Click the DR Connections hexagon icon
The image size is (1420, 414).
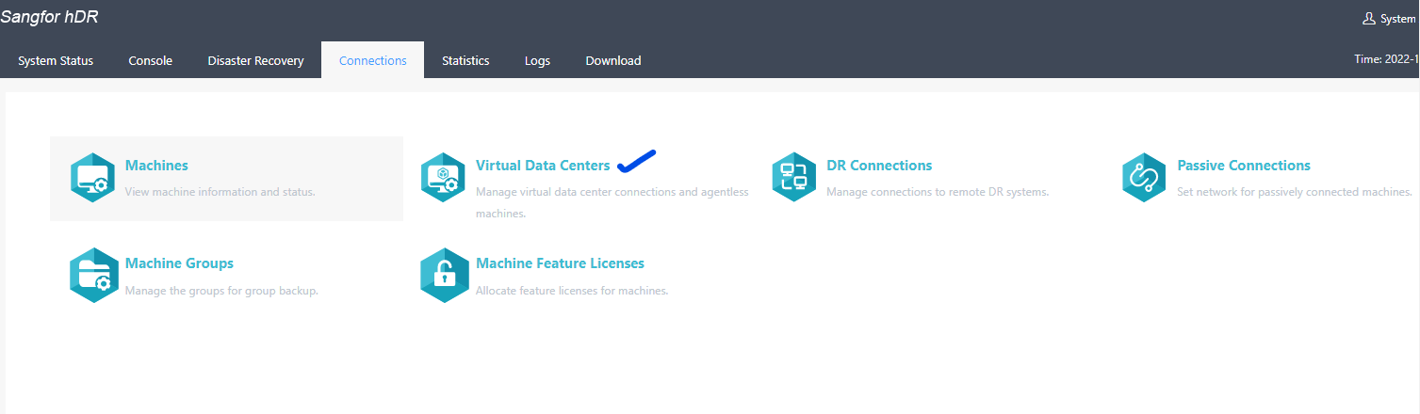coord(794,177)
